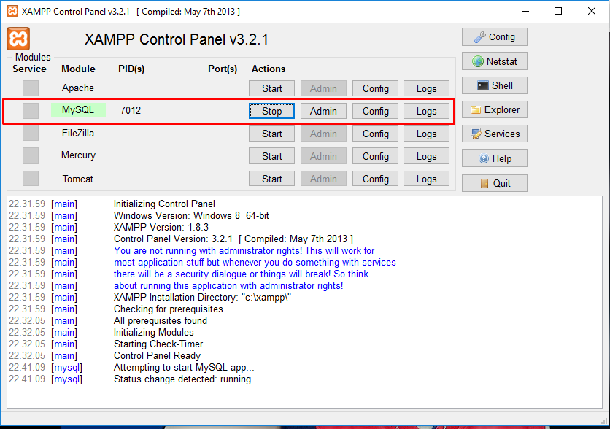This screenshot has height=429, width=610.
Task: Click the MySQL module label
Action: (78, 110)
